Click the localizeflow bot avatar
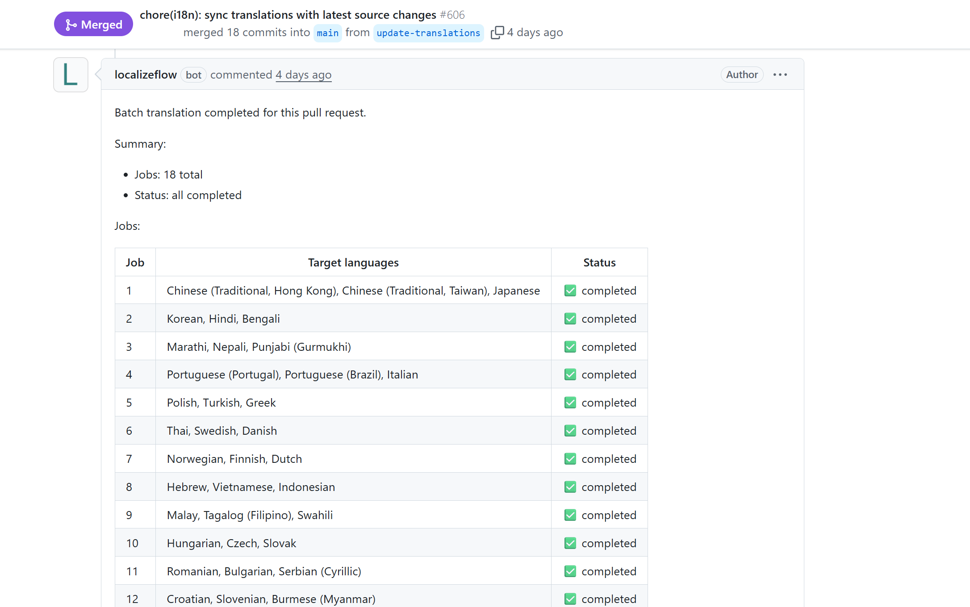Screen dimensions: 970x607 click(x=70, y=75)
